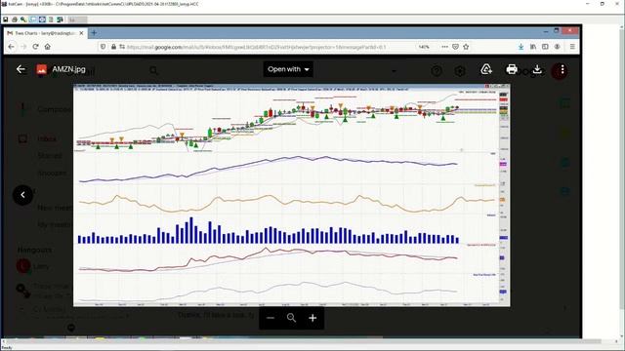The image size is (625, 351).
Task: Save page to Pocket
Action: click(x=456, y=47)
